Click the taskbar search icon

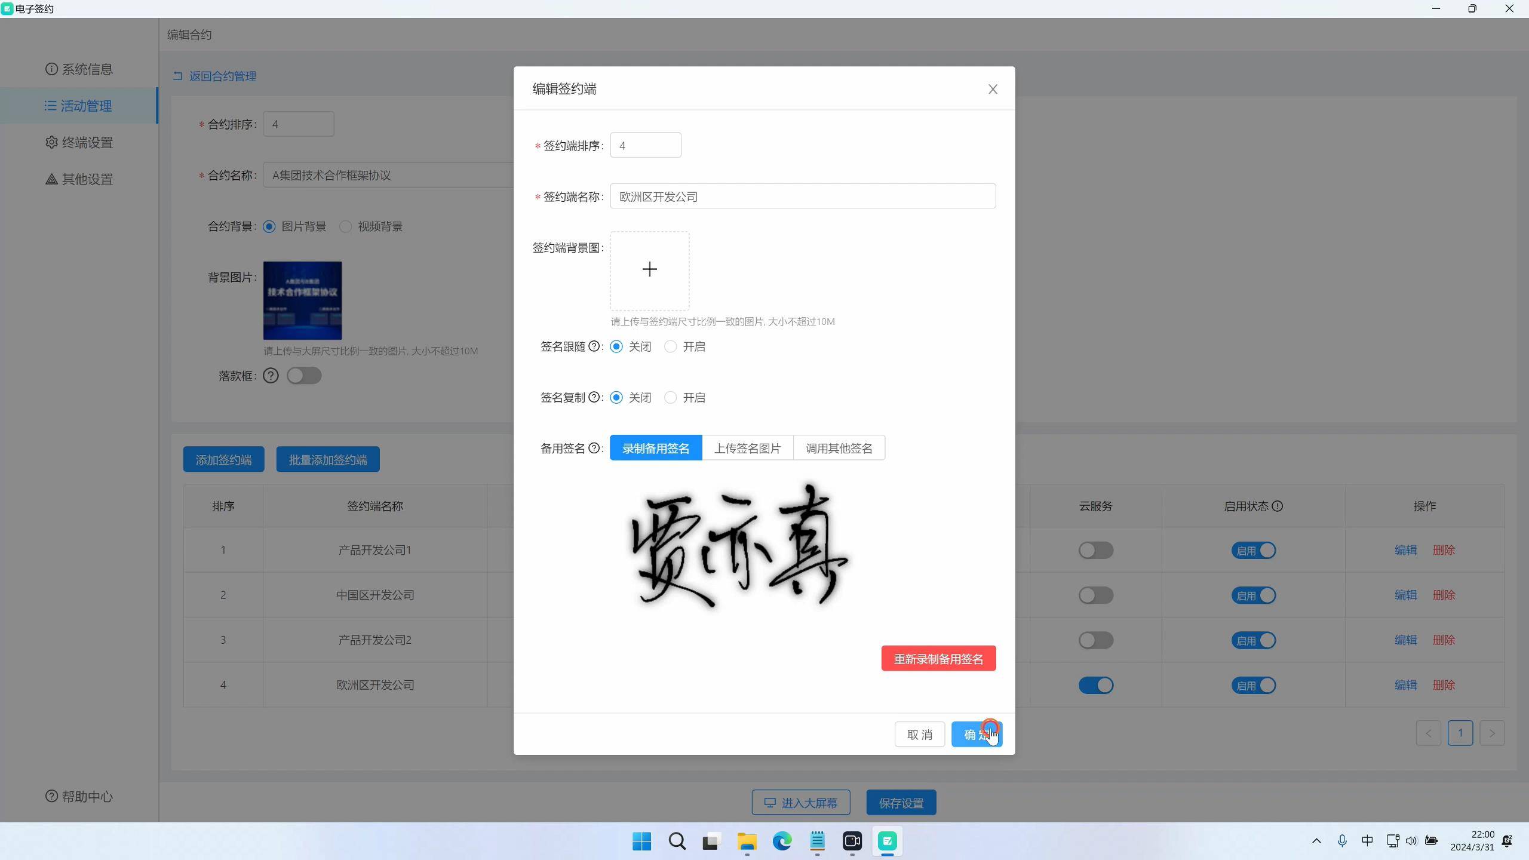(677, 841)
